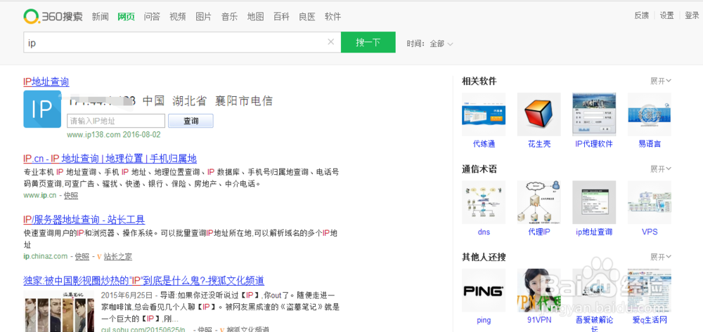Viewport: 703px width, 332px height.
Task: Click the 代理IP text link
Action: pyautogui.click(x=539, y=232)
